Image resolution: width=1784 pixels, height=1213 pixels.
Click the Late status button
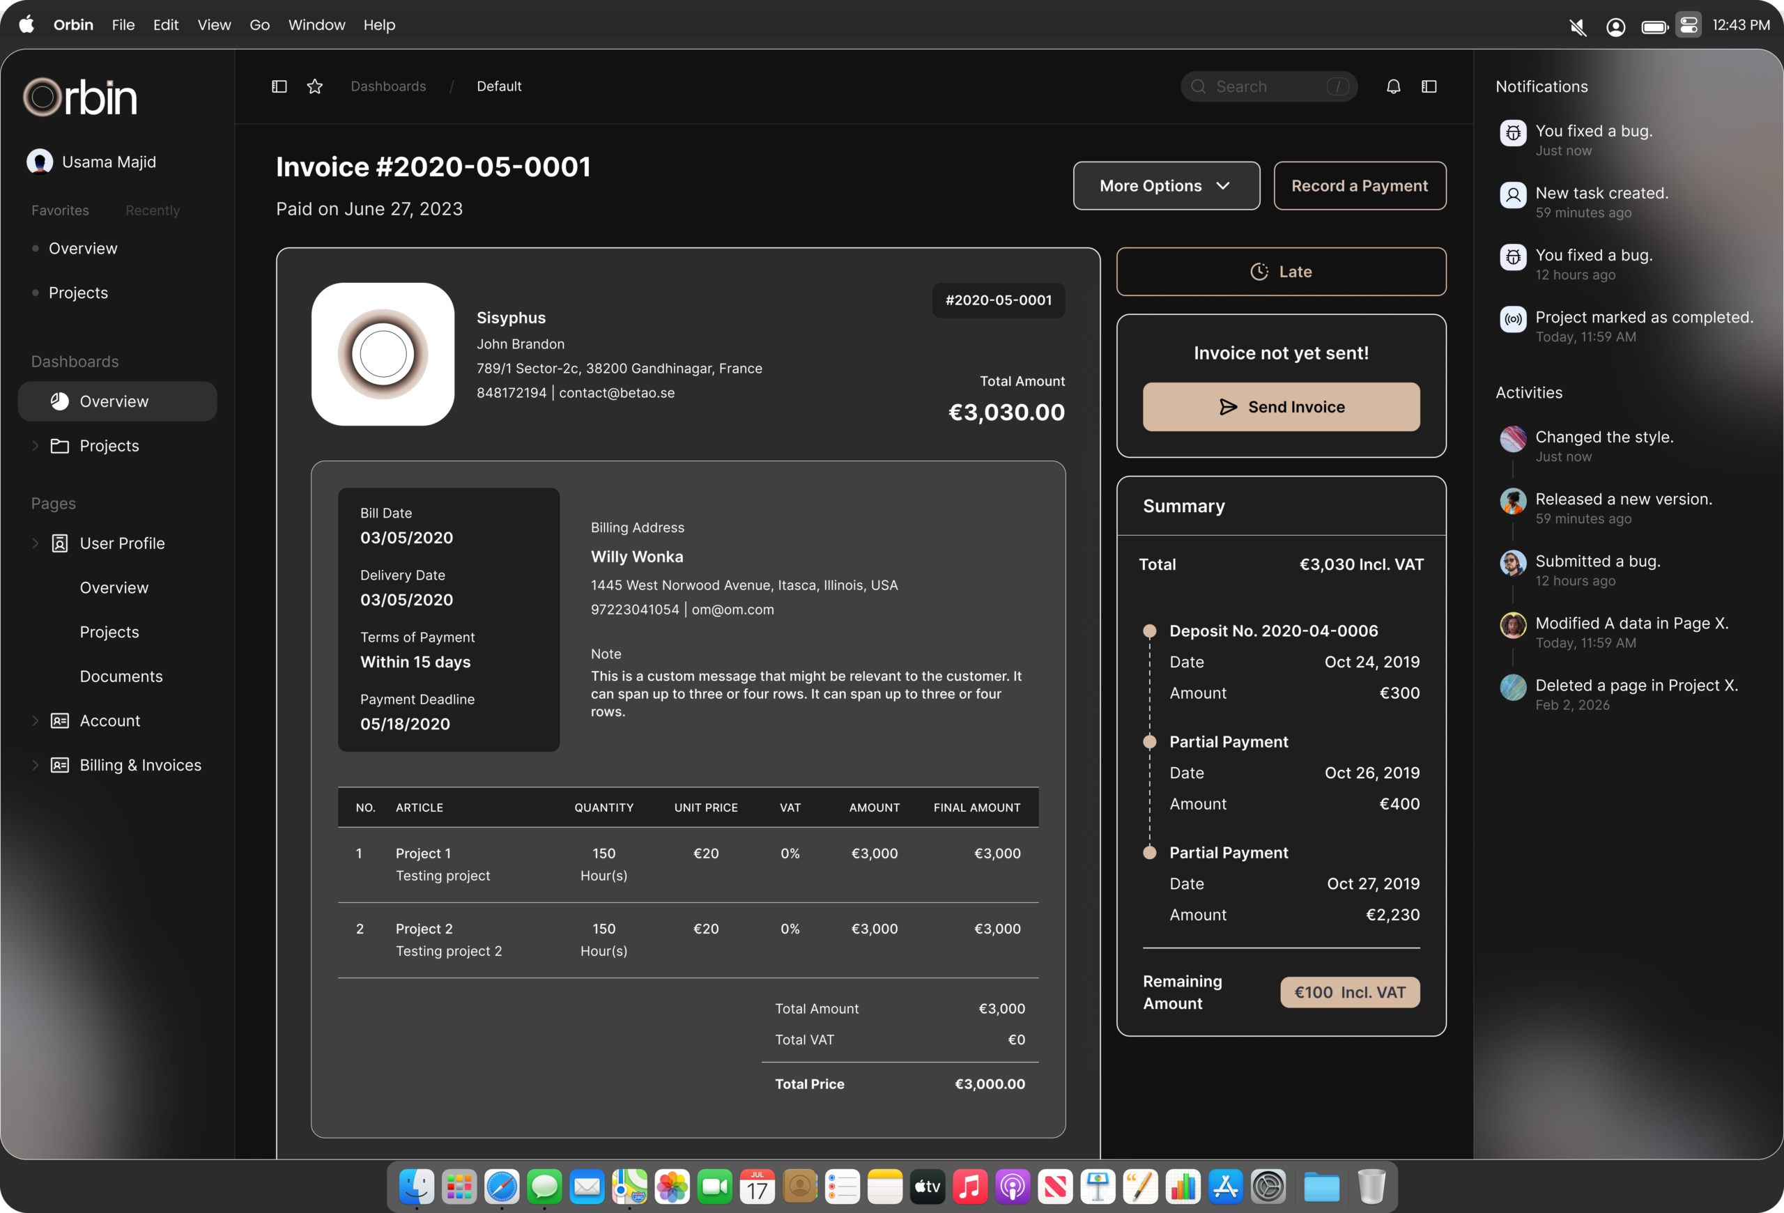[1280, 272]
